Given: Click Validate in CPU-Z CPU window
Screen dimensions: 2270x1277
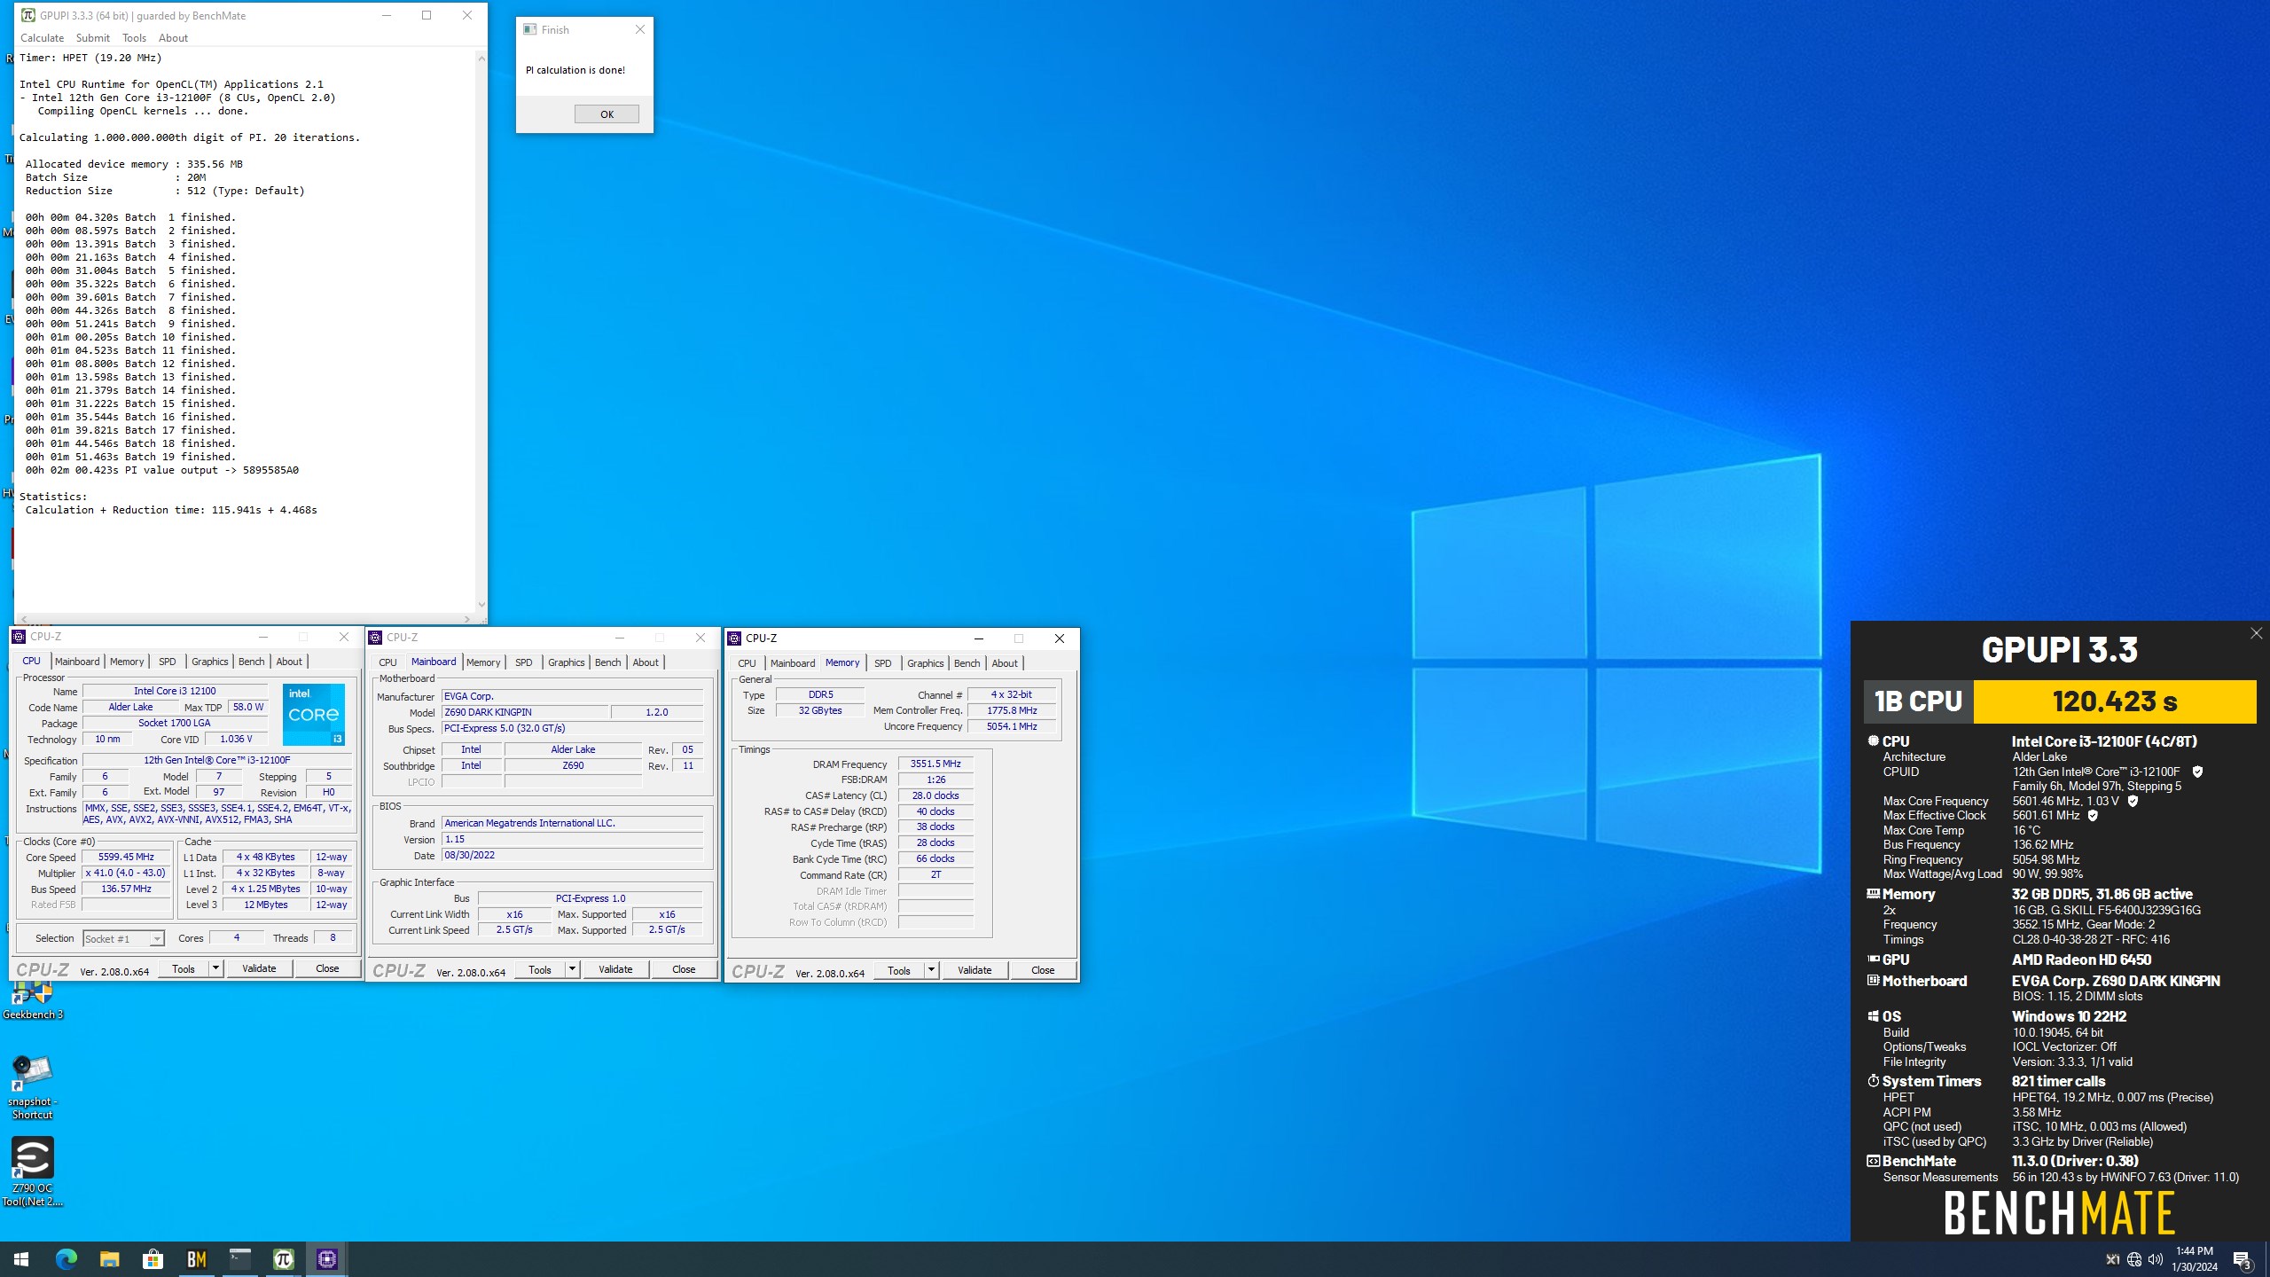Looking at the screenshot, I should [x=259, y=968].
